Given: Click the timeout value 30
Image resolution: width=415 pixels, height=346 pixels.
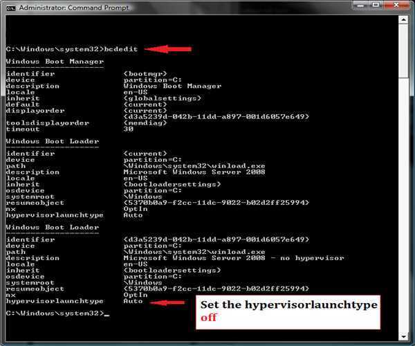Looking at the screenshot, I should point(128,129).
